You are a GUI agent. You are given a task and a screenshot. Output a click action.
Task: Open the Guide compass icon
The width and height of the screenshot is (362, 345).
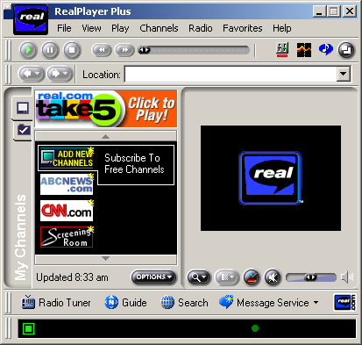[x=111, y=302]
